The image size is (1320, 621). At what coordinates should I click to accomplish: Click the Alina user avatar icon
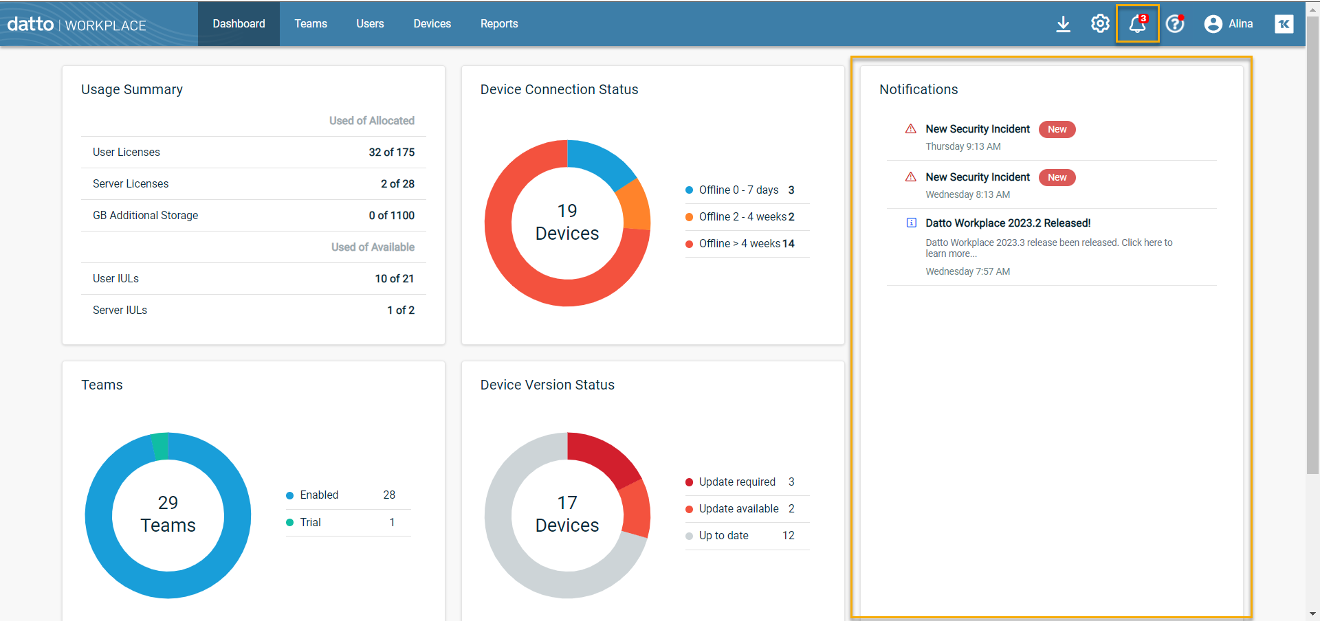coord(1213,24)
